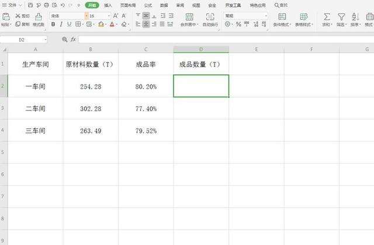
Task: Switch to the 插入 (Insert) tab
Action: (x=108, y=5)
